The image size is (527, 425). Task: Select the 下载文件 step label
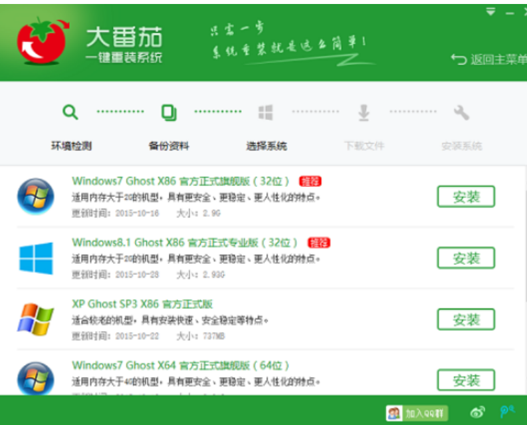tap(364, 146)
